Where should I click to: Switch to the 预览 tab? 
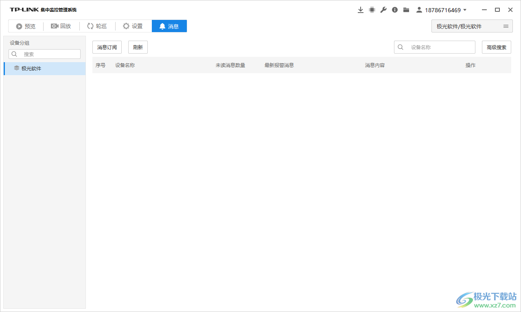26,26
